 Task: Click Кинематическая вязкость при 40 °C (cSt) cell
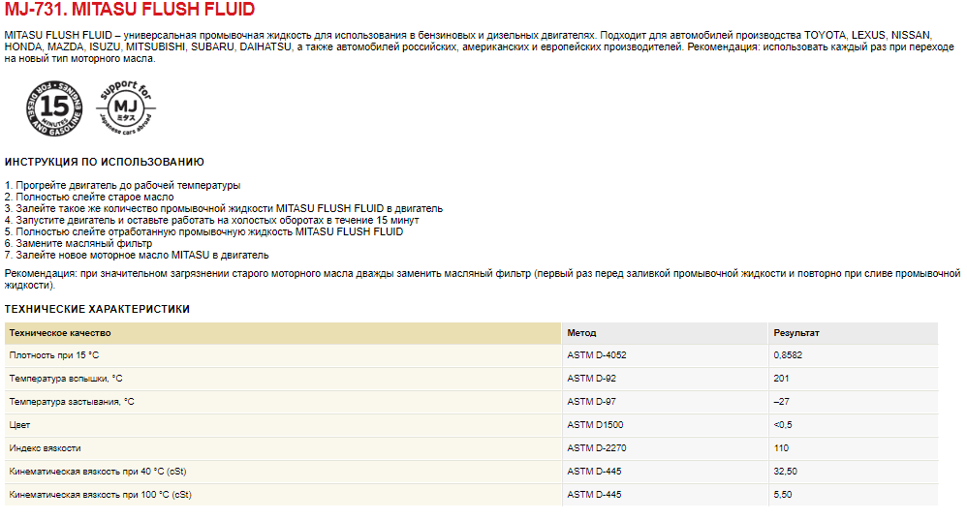tap(283, 472)
